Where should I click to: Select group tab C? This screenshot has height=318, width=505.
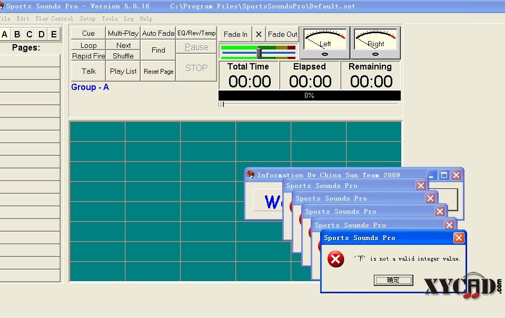point(29,34)
